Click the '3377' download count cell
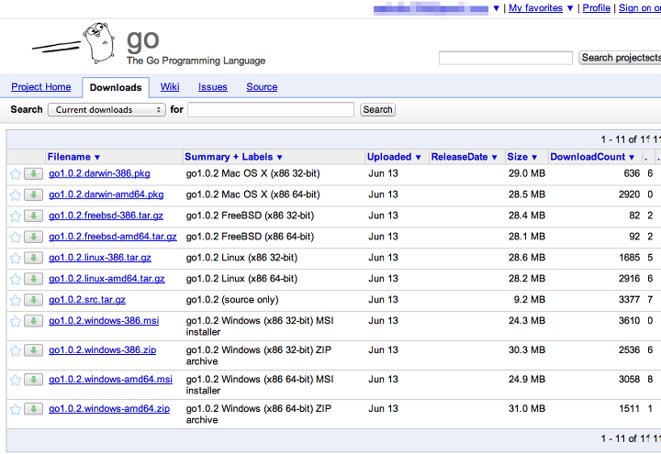The width and height of the screenshot is (661, 454). 630,299
